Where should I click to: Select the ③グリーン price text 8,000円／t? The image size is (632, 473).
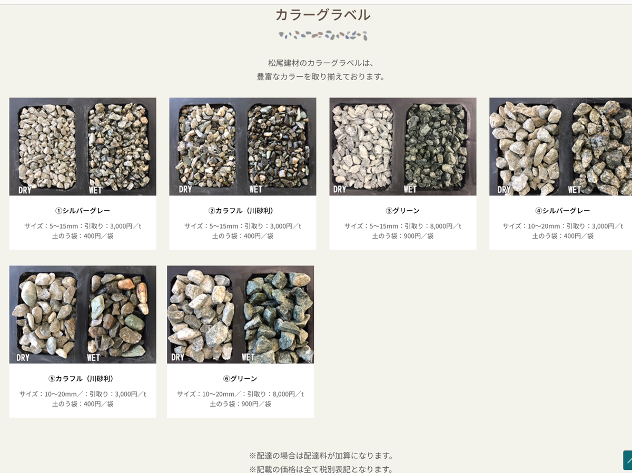(x=446, y=226)
